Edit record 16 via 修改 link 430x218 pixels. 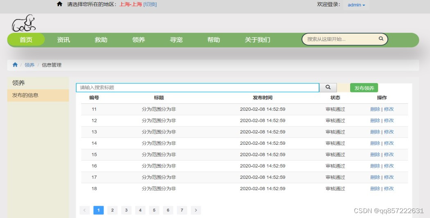389,166
